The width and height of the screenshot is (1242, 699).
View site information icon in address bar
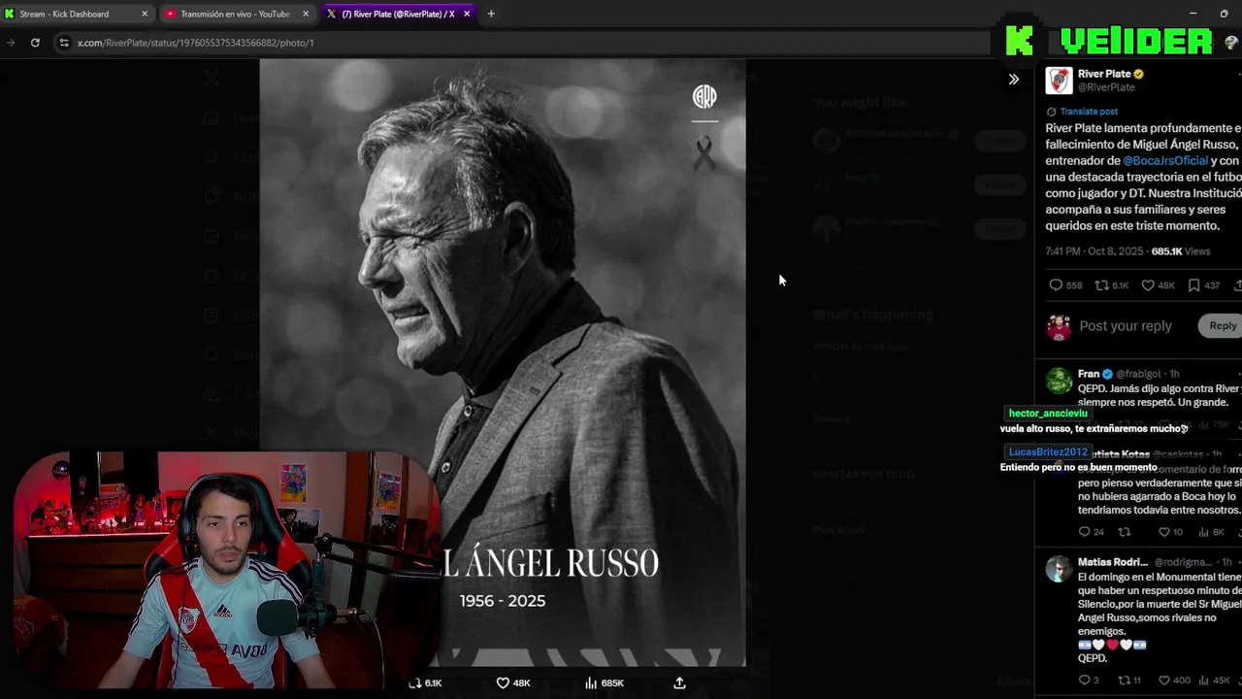click(x=64, y=43)
